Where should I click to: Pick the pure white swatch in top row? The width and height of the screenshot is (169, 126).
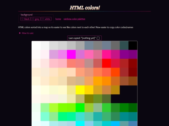pyautogui.click(x=36, y=45)
